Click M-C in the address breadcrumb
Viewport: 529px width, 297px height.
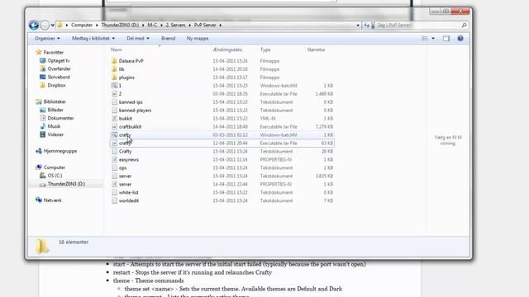tap(152, 25)
